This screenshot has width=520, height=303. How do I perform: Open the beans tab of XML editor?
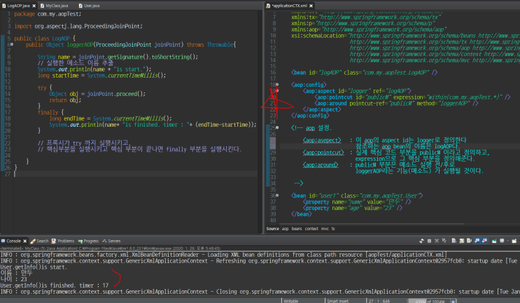pos(297,229)
